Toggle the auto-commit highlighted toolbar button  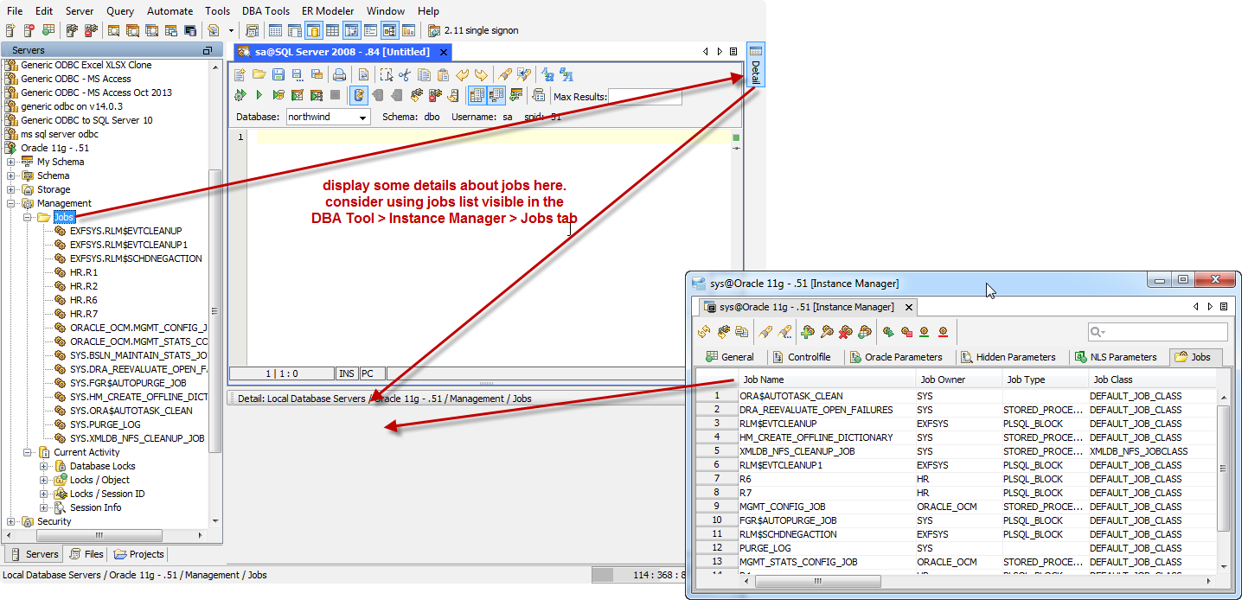point(359,94)
